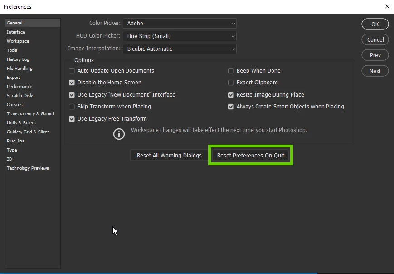Screen dimensions: 394x274
Task: Select File Handling category
Action: pyautogui.click(x=32, y=68)
